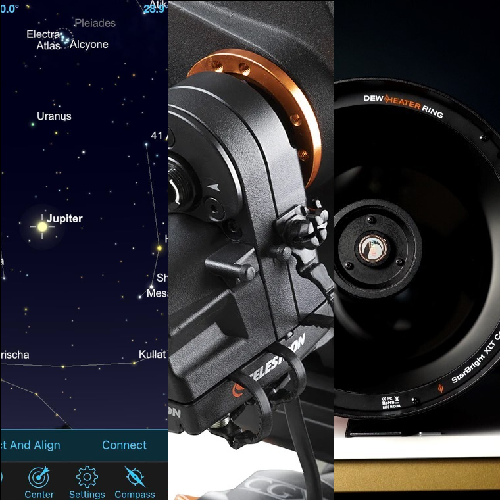The width and height of the screenshot is (500, 500).
Task: Open the Dew Heater Ring photo
Action: point(417,250)
